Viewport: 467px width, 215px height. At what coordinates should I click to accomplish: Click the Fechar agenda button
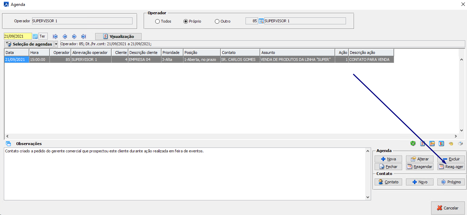point(388,167)
